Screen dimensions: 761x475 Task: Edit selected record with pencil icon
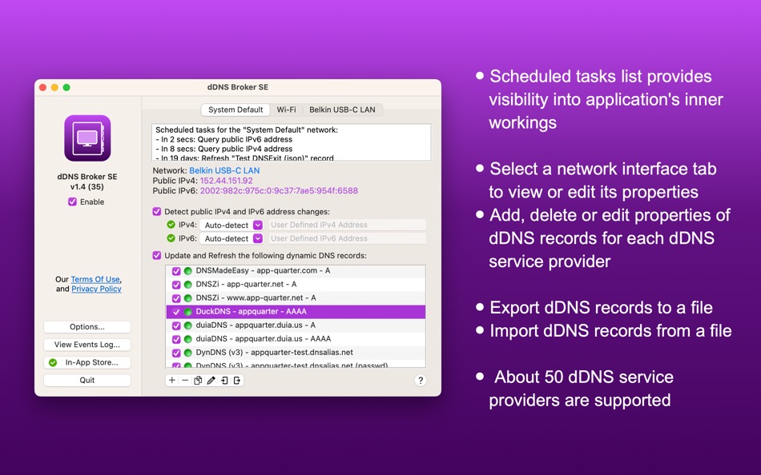point(211,381)
